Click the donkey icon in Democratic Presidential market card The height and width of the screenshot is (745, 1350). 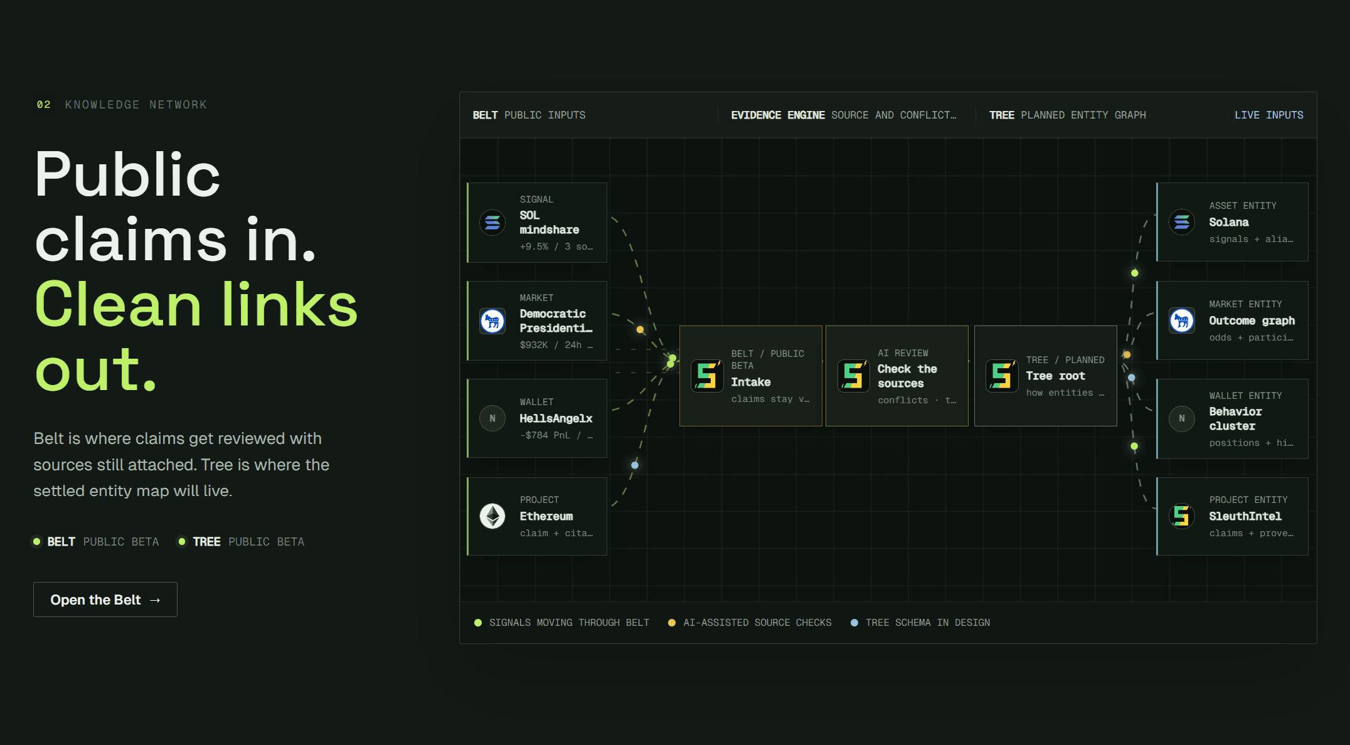click(x=492, y=321)
